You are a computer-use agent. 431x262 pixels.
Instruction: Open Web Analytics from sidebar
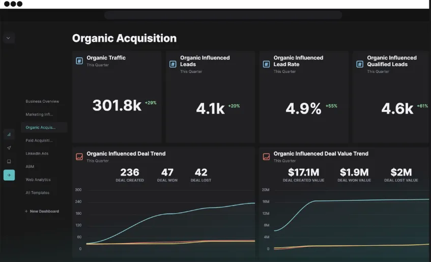click(x=38, y=180)
